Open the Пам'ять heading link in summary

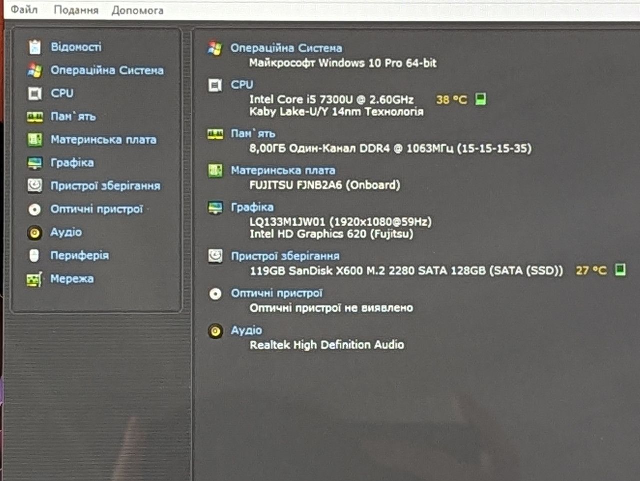tap(253, 133)
